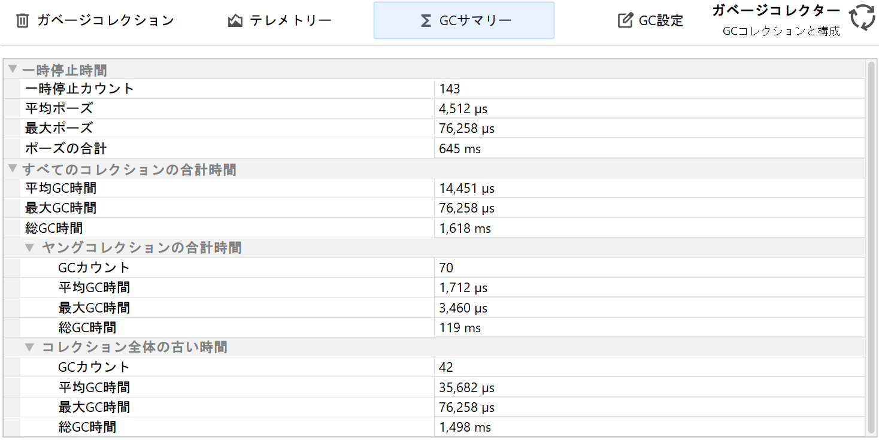The image size is (879, 440).
Task: Click the circular refresh arrows icon
Action: click(862, 17)
